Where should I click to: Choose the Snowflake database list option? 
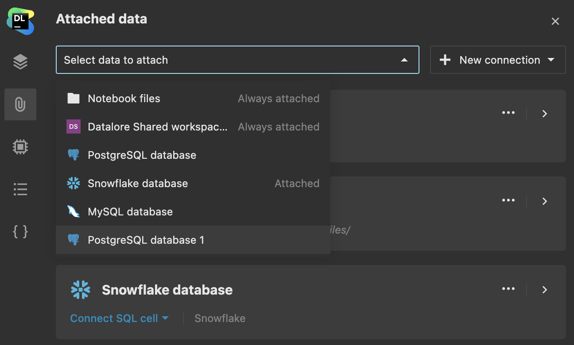pos(138,184)
